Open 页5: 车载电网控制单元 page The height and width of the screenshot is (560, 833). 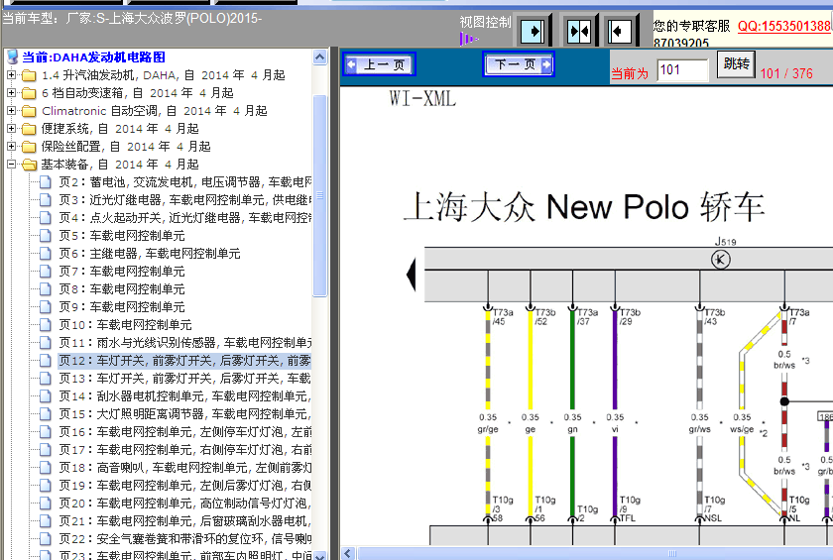(x=122, y=236)
